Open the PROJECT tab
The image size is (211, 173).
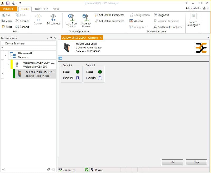tap(8, 9)
